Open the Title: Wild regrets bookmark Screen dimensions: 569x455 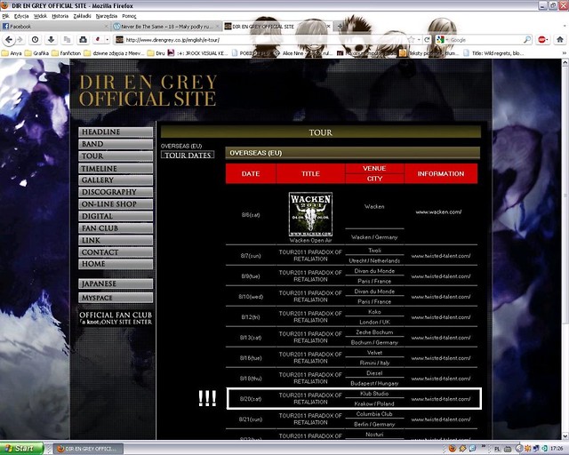494,53
